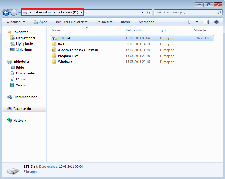Click the magnifier search icon
The height and width of the screenshot is (179, 225).
[219, 12]
